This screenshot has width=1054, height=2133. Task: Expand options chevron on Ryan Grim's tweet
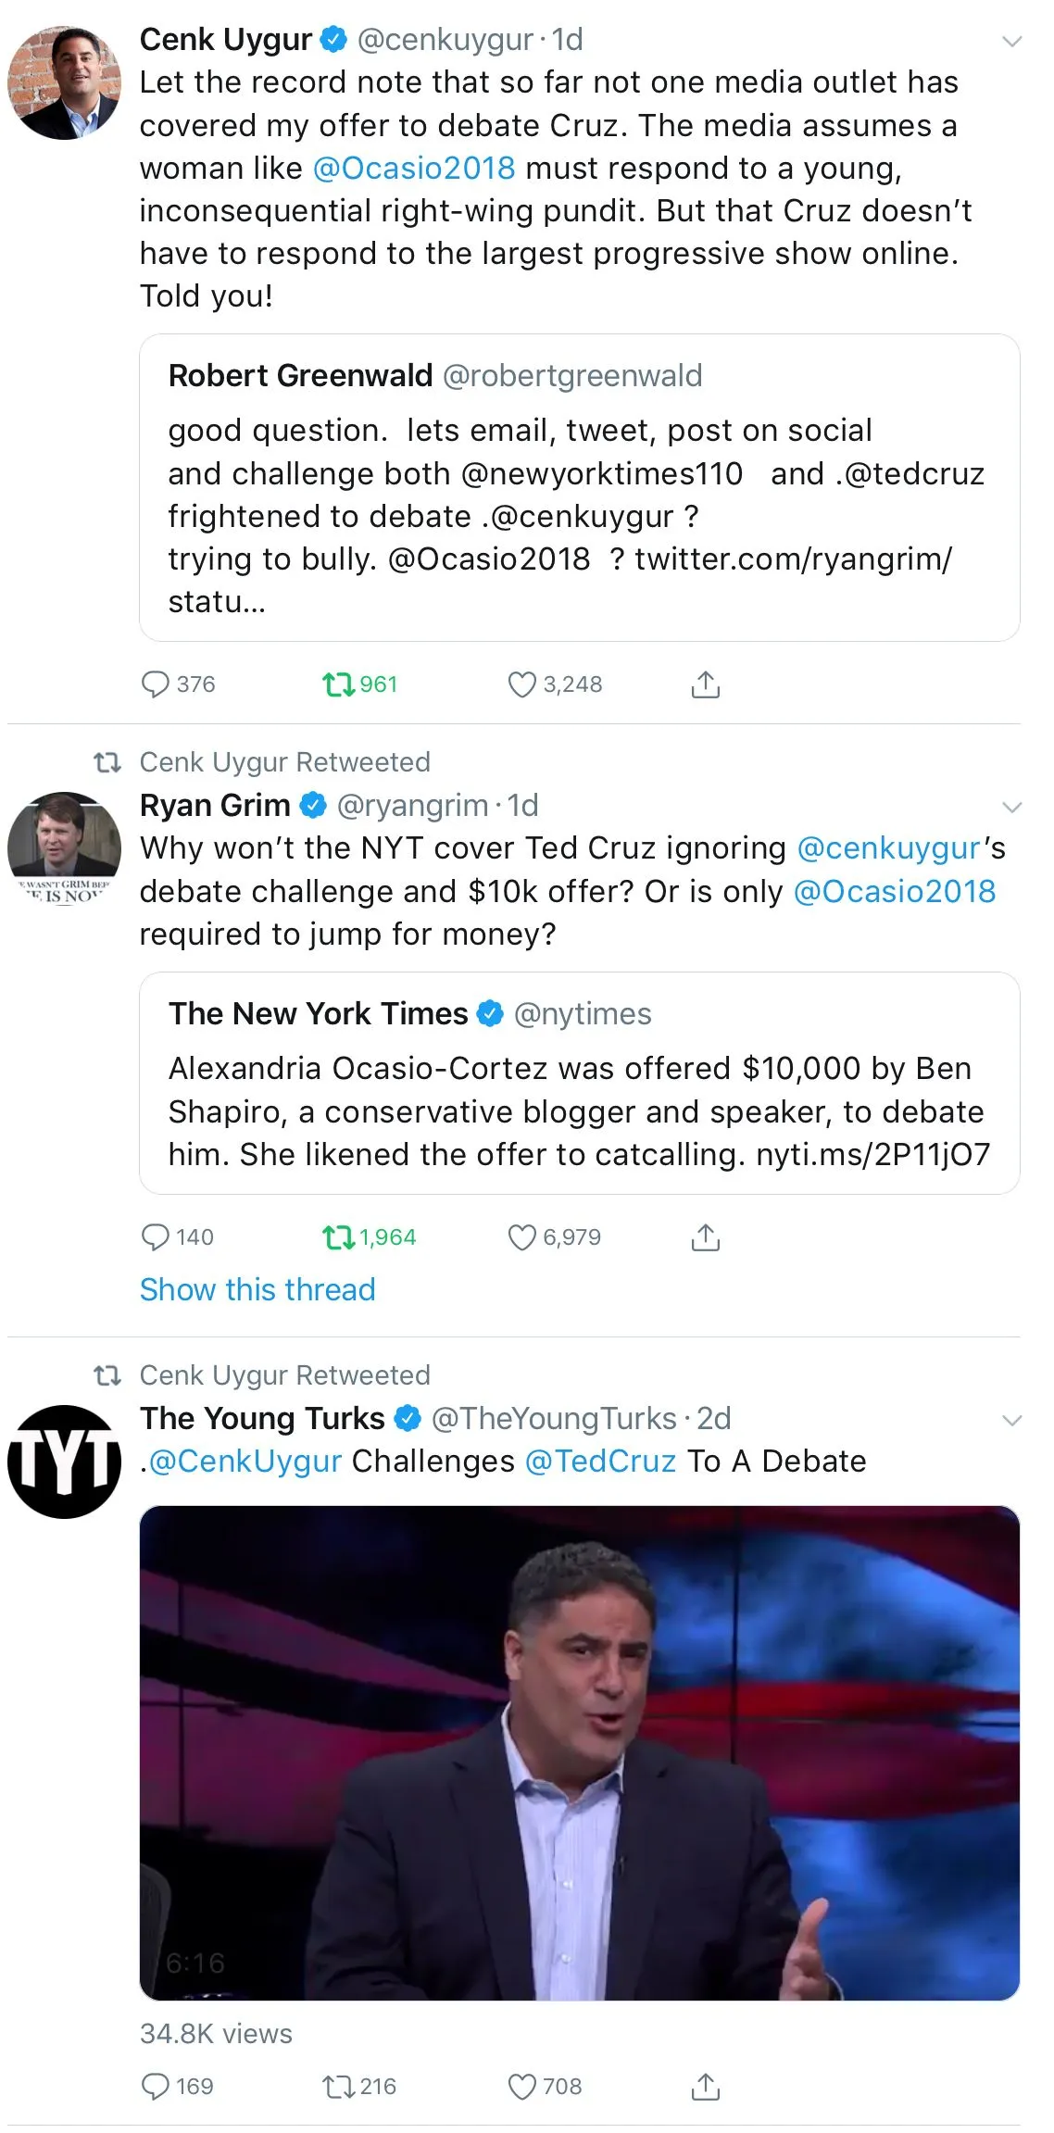click(x=1012, y=808)
